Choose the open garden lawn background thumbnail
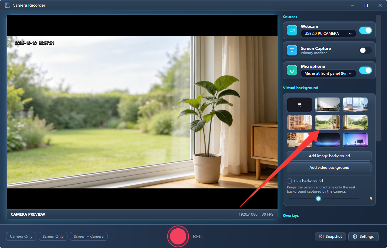 (x=355, y=122)
